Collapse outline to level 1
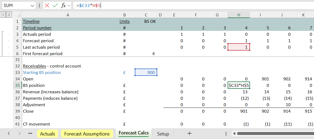Image resolution: width=314 pixels, height=139 pixels. pyautogui.click(x=3, y=15)
